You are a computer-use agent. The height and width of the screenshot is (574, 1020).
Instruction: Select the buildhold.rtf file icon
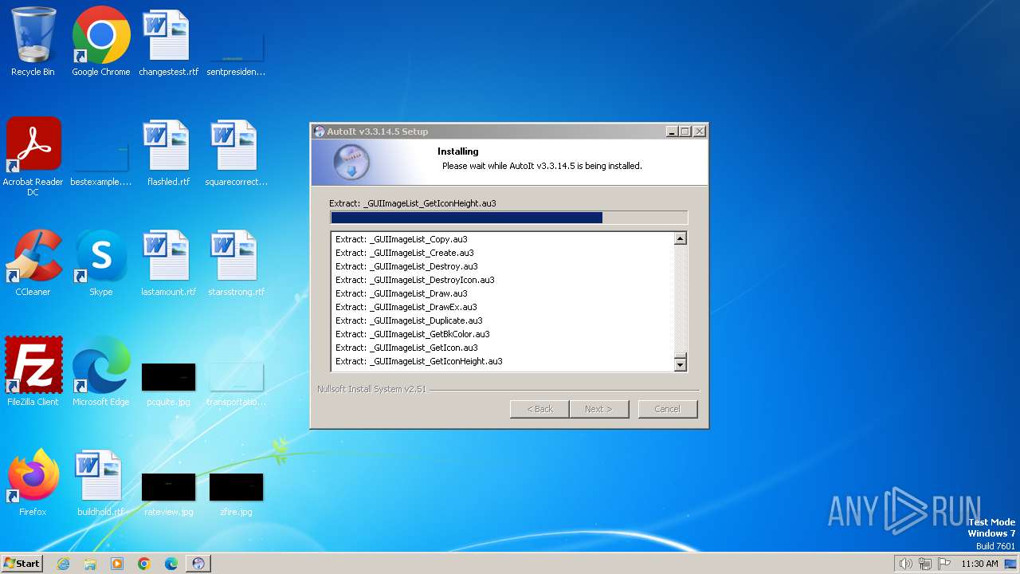(x=101, y=482)
